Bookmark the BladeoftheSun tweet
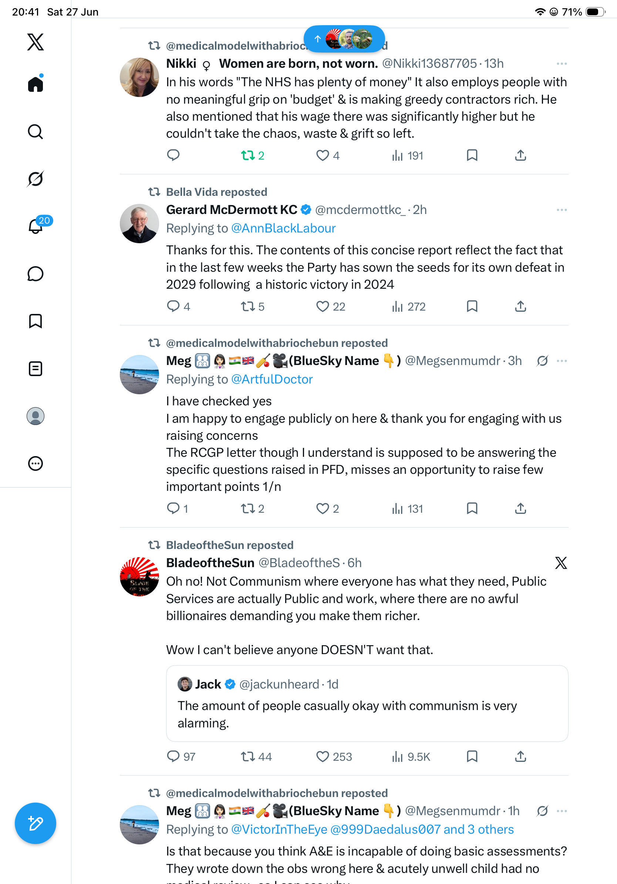The image size is (617, 884). [472, 757]
